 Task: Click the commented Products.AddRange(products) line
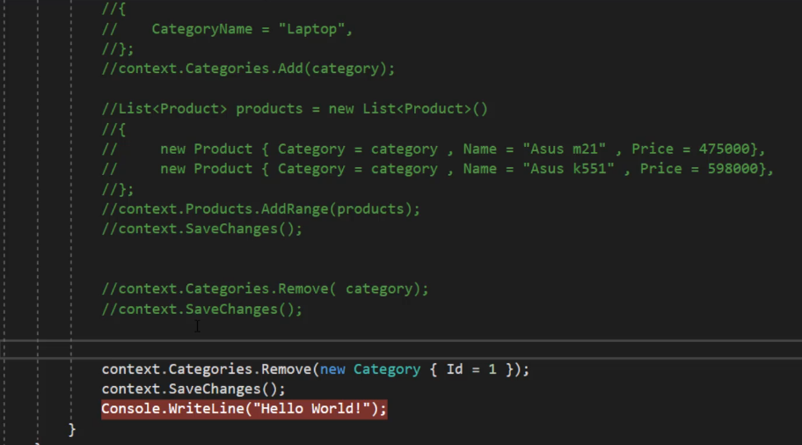261,209
